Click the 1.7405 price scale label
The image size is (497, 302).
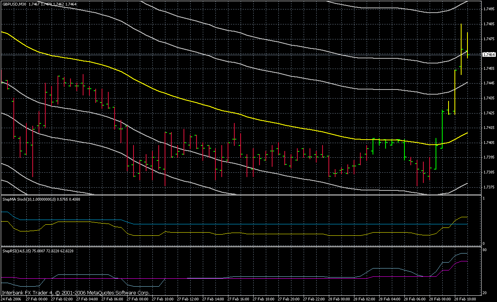[490, 143]
